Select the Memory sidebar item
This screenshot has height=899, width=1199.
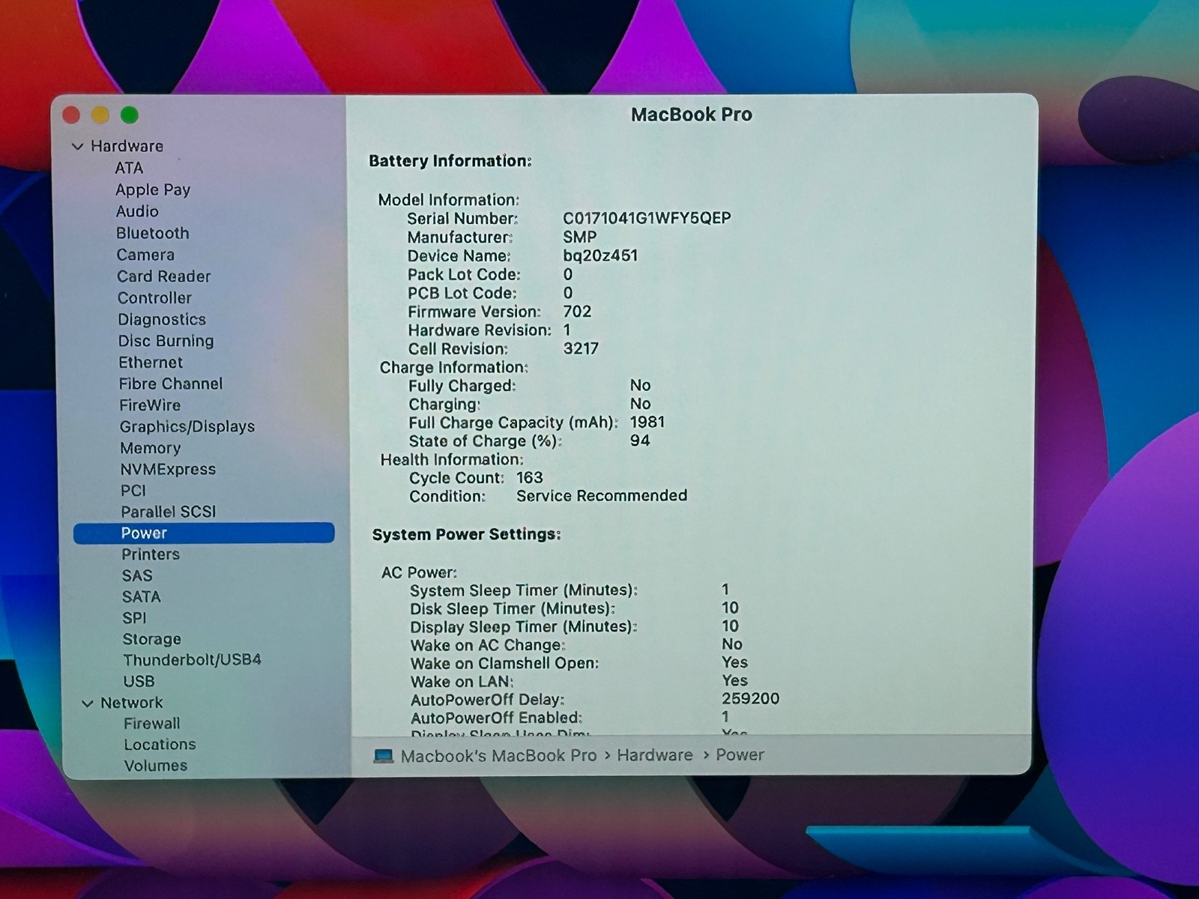[x=150, y=448]
